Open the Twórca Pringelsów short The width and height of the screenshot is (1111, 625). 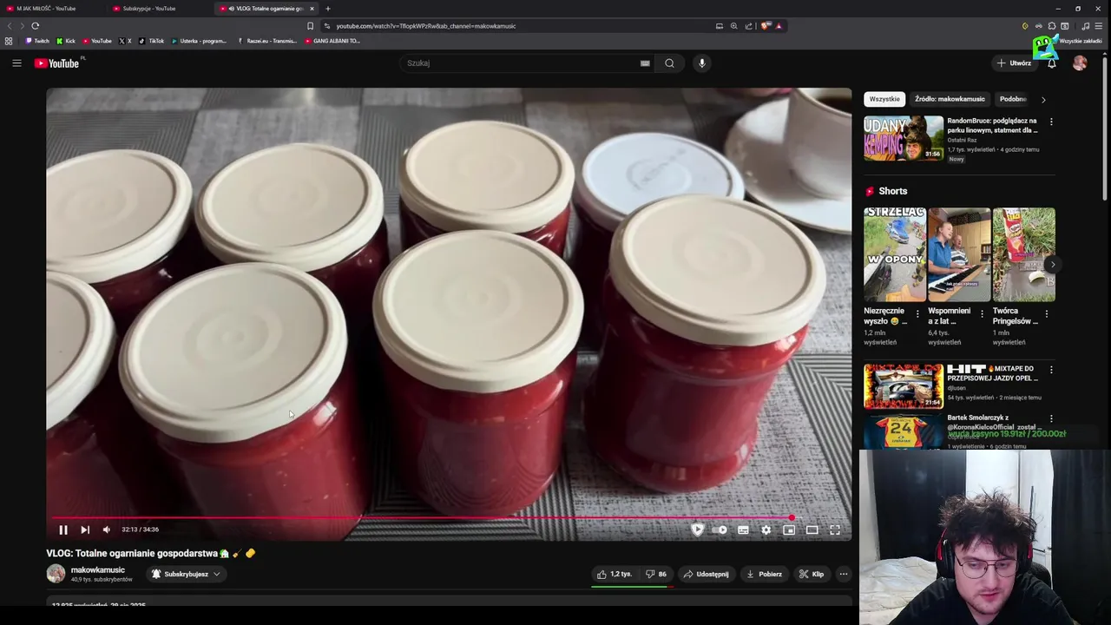coord(1024,254)
